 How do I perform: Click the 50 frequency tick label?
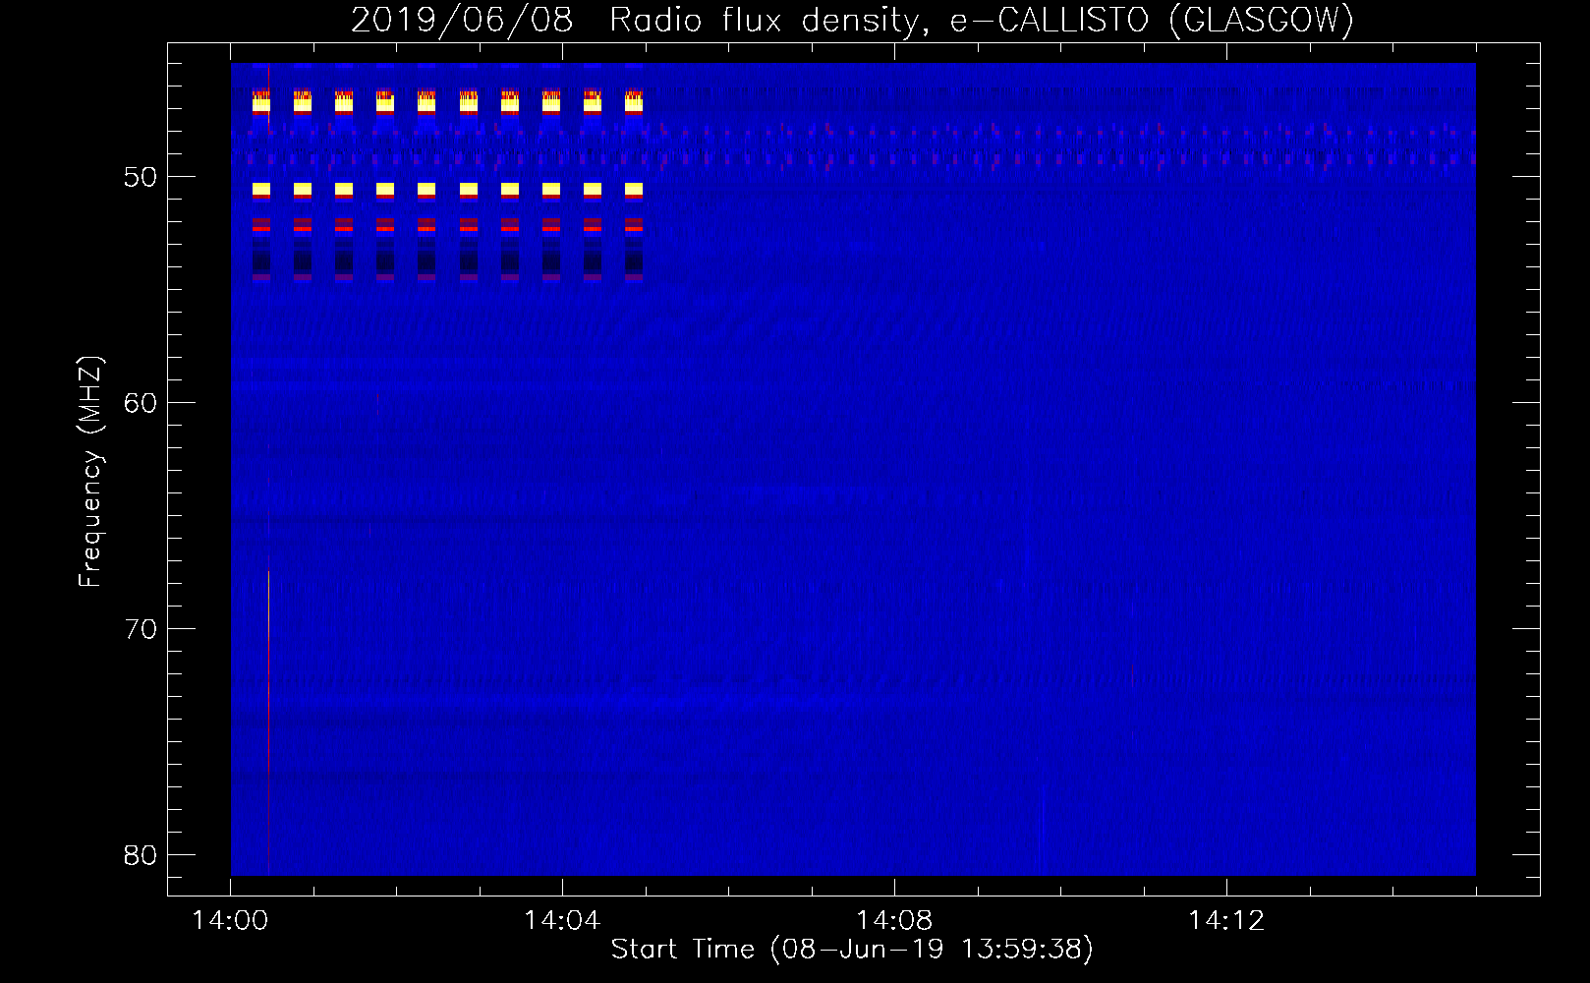[141, 178]
